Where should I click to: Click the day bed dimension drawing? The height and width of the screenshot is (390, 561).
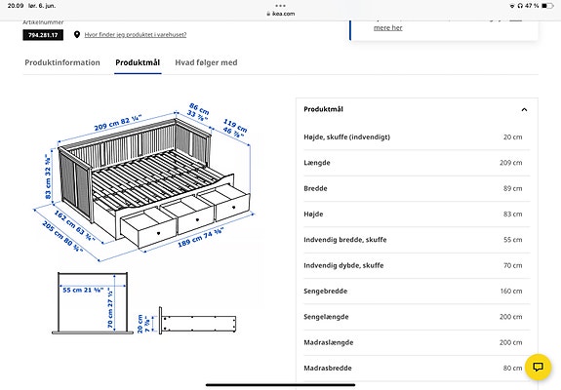click(x=144, y=181)
